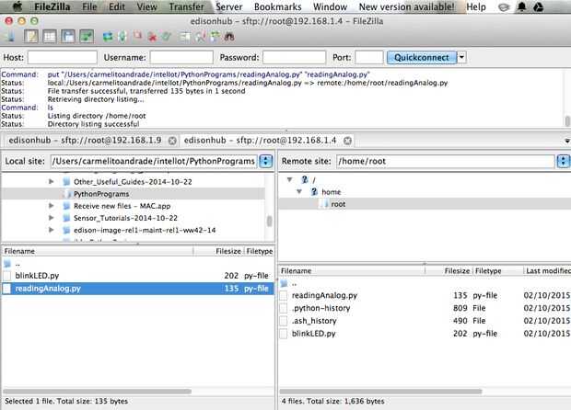Collapse the remote home folder
571x410 pixels.
click(299, 191)
